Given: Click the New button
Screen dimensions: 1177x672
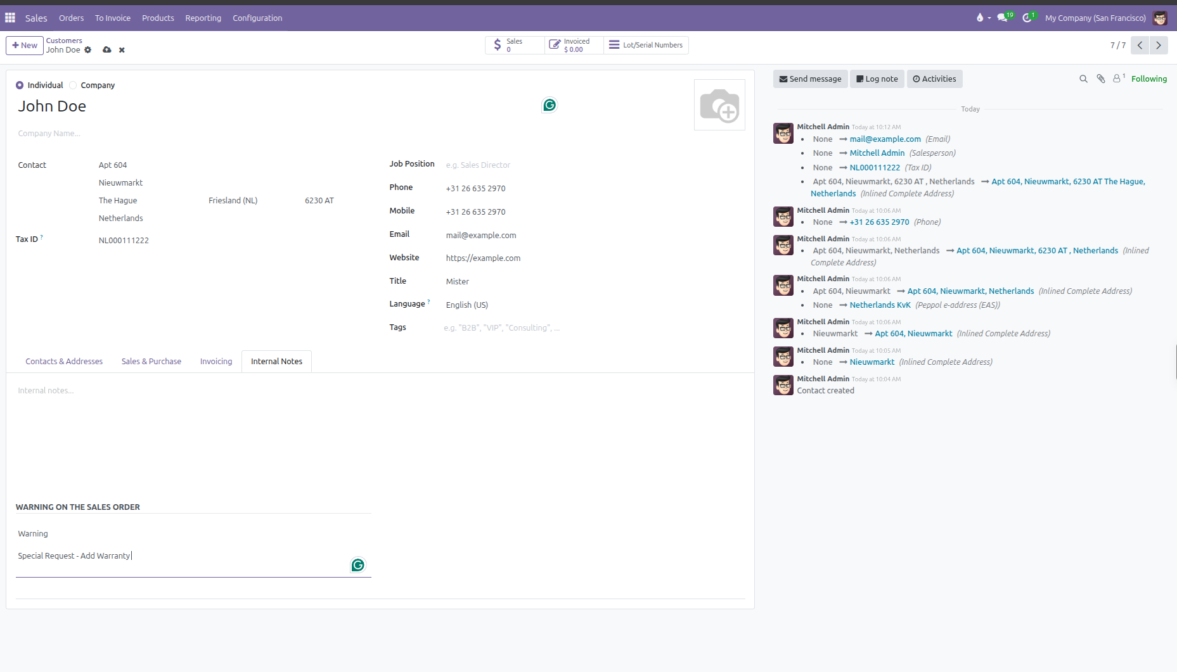Looking at the screenshot, I should tap(25, 46).
